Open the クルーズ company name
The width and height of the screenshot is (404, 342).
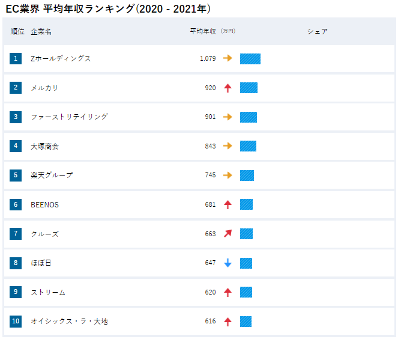tap(45, 234)
